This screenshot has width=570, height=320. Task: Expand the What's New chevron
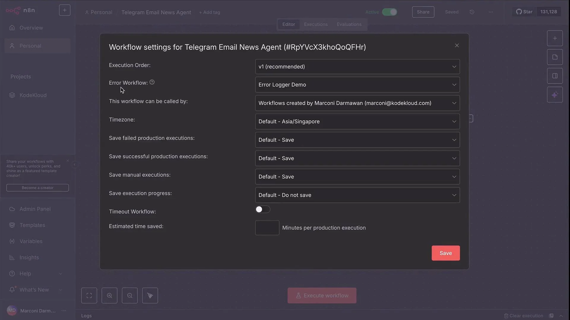tap(61, 290)
